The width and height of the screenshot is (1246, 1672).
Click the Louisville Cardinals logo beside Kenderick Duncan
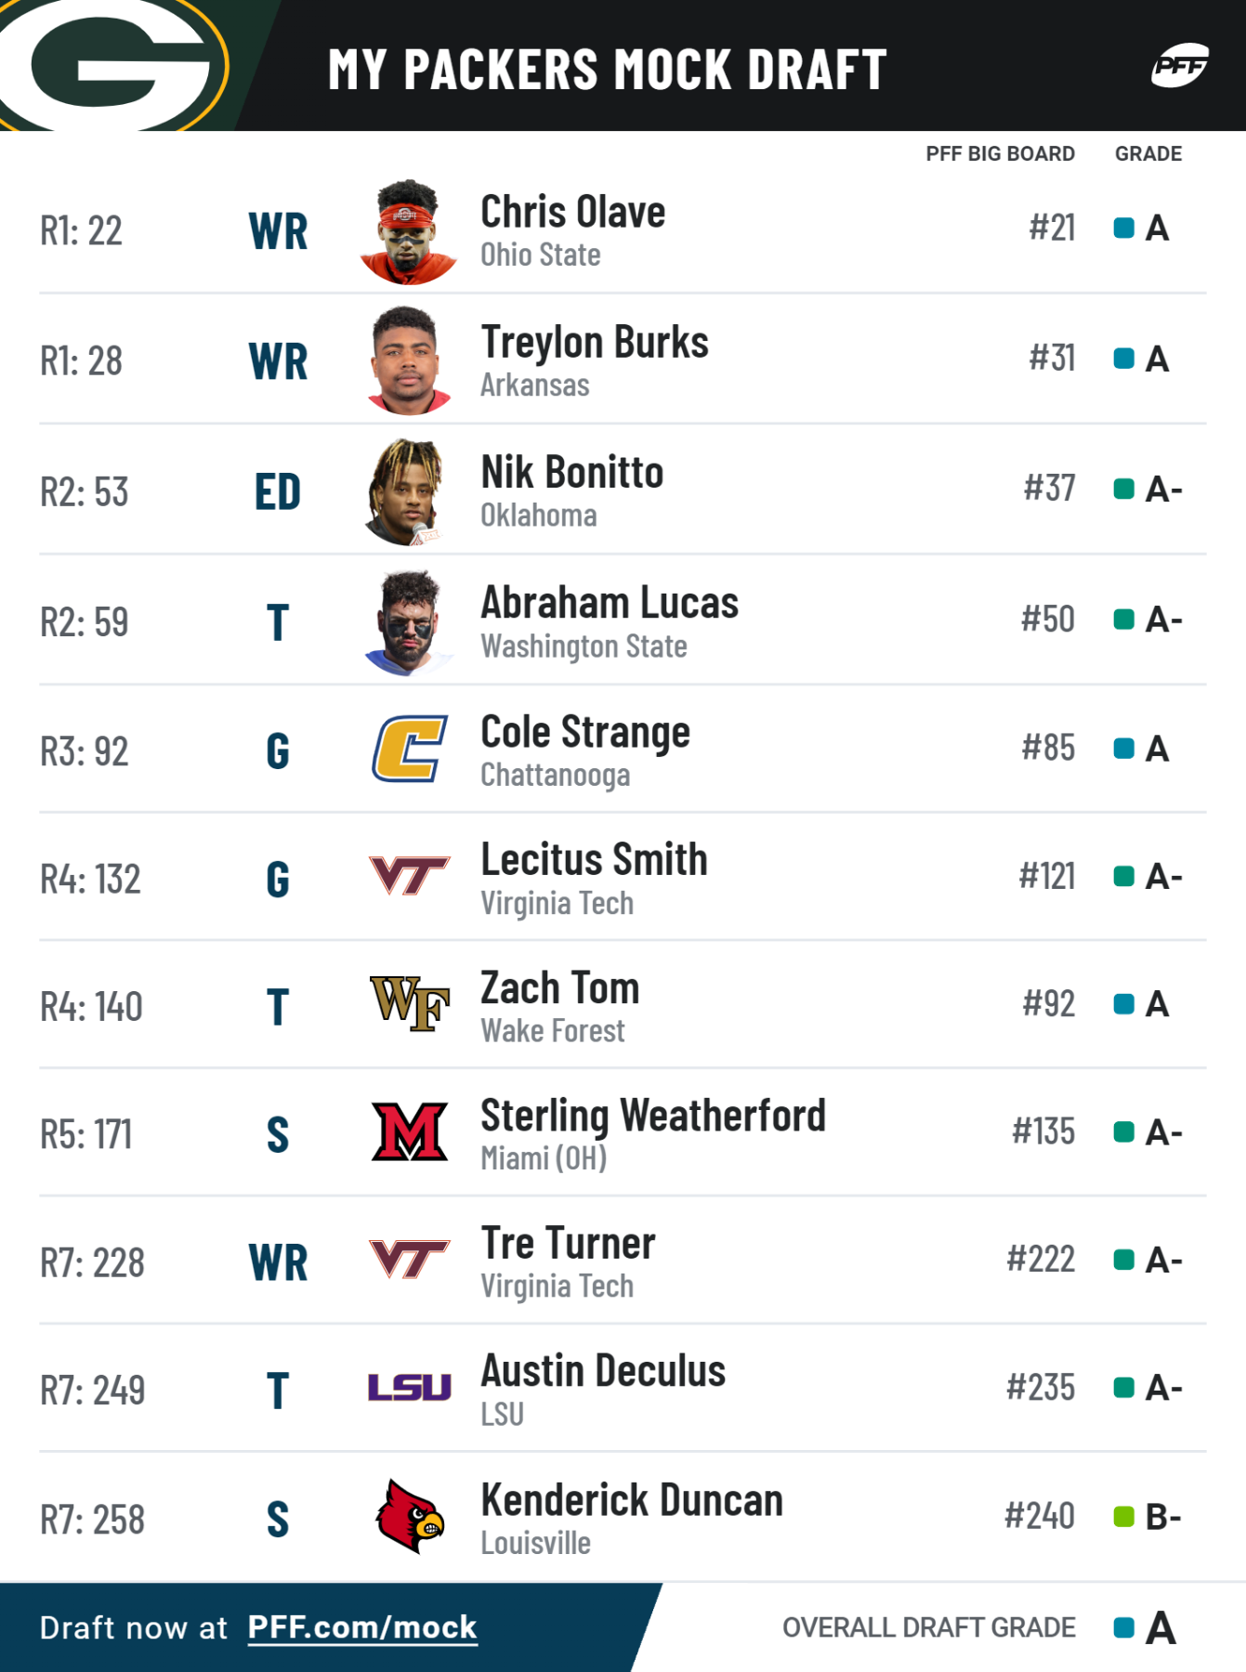coord(410,1516)
